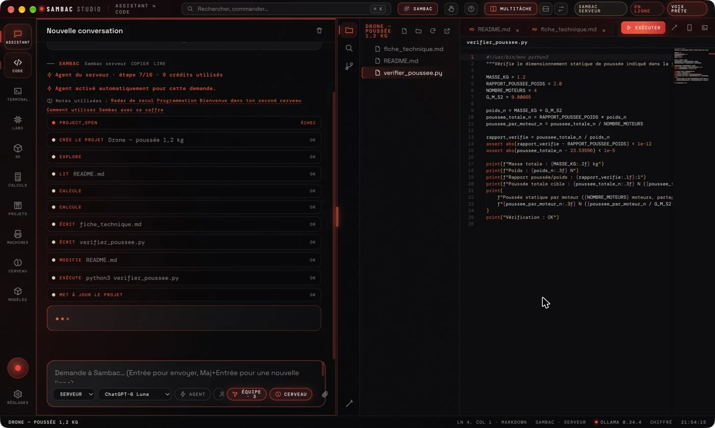Toggle the Agent mode button
715x428 pixels.
(x=193, y=394)
